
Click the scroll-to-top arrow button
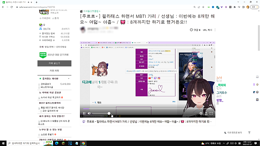tap(249, 133)
